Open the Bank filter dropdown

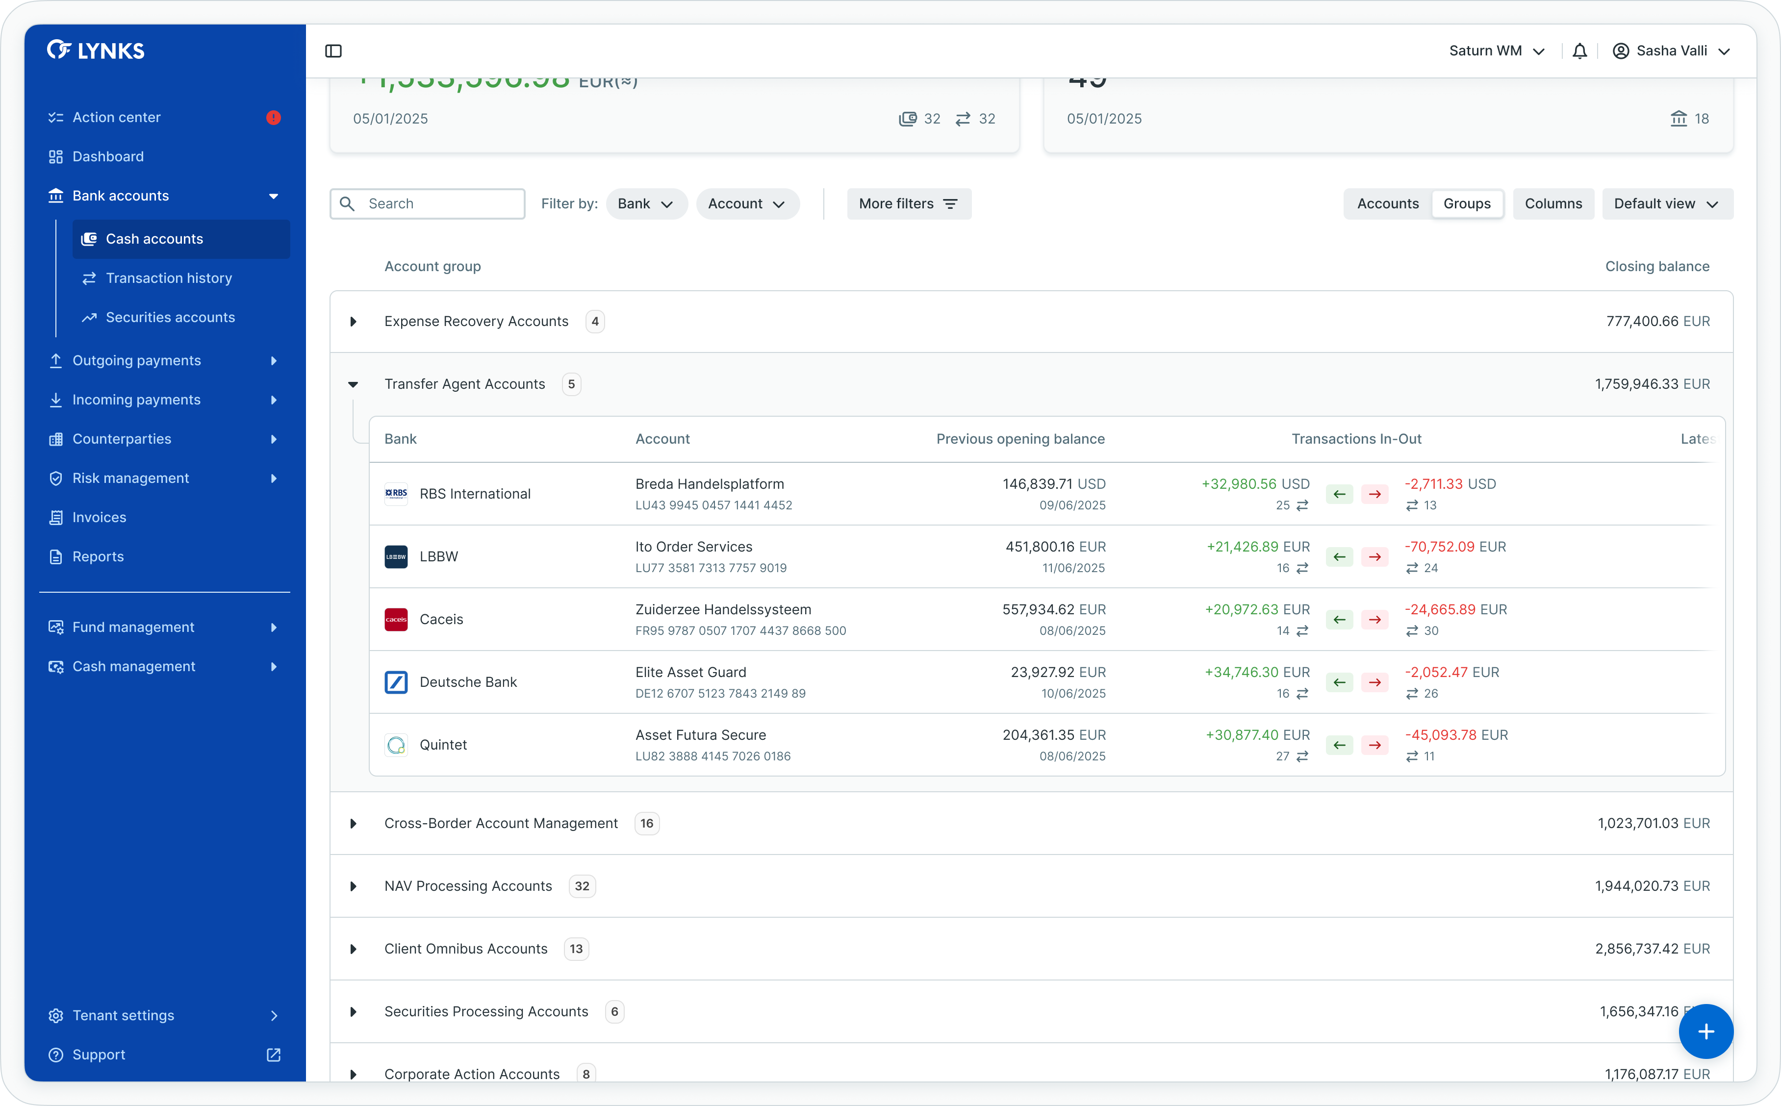tap(646, 204)
